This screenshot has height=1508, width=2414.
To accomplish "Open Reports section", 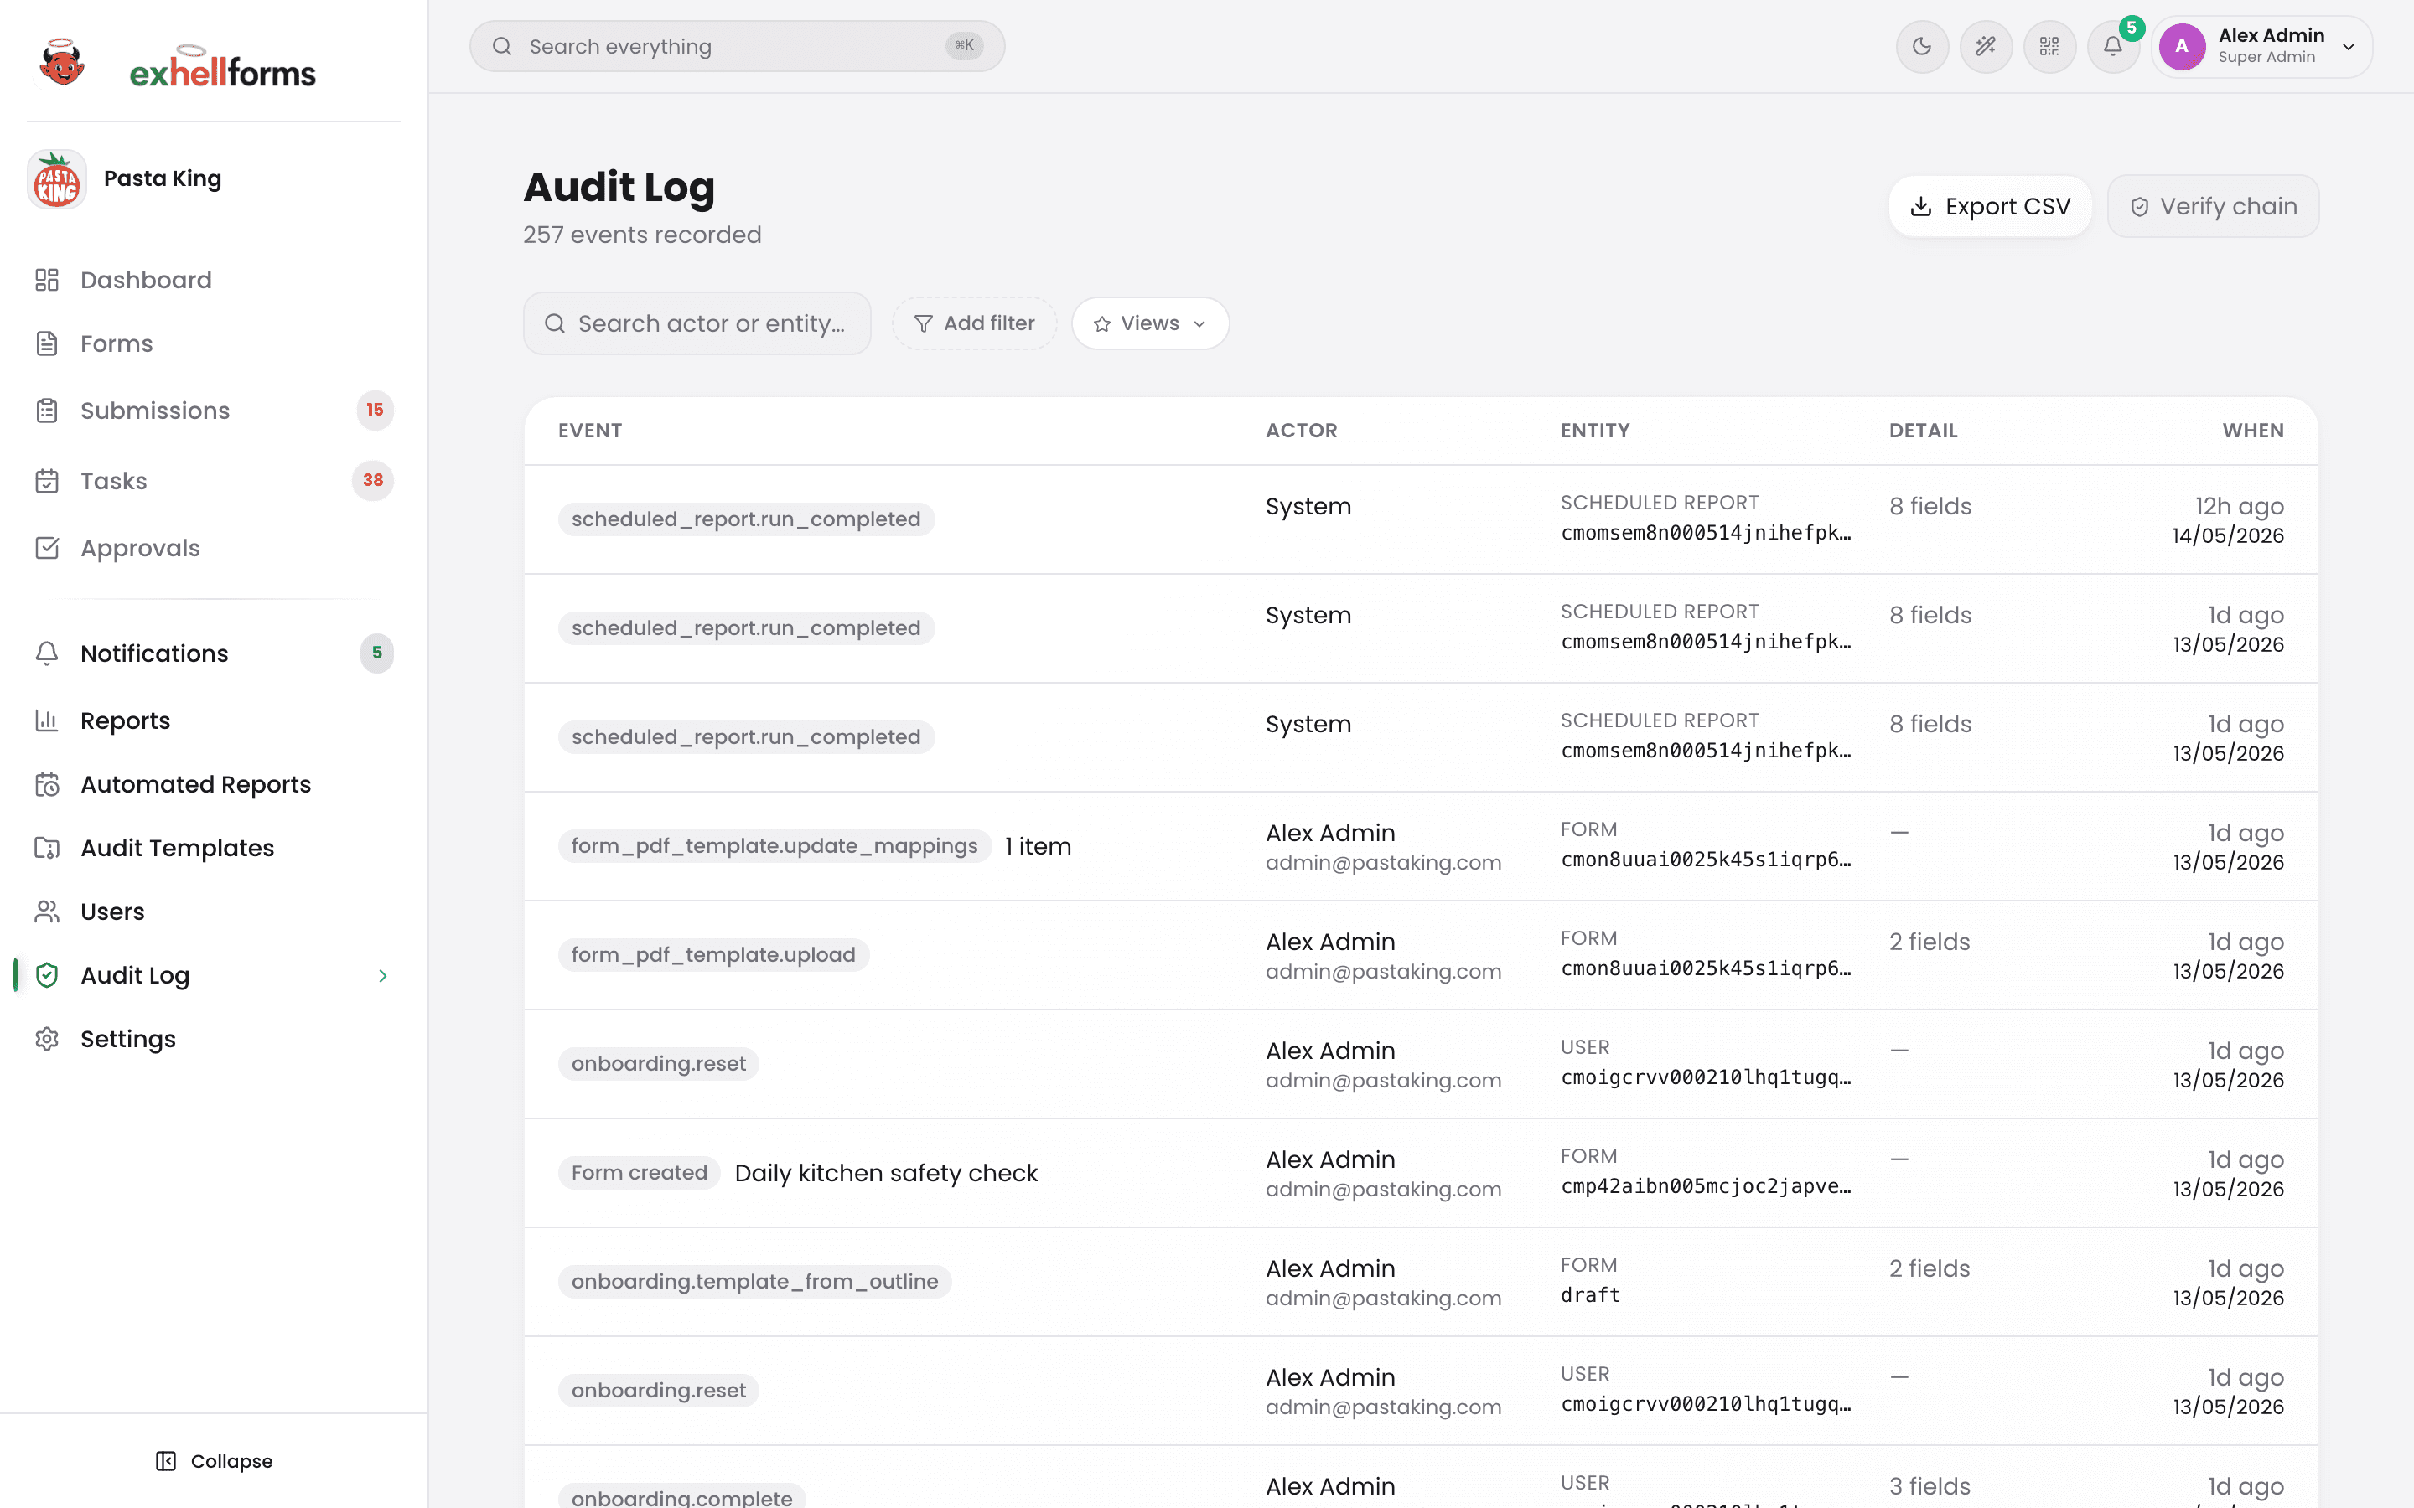I will (x=214, y=720).
